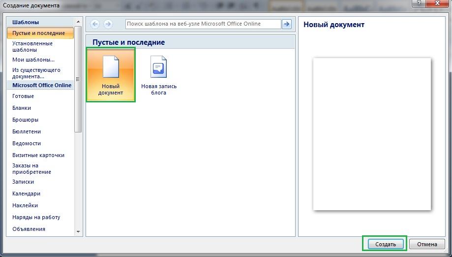
Task: Open the Брошюры template category
Action: coord(26,120)
